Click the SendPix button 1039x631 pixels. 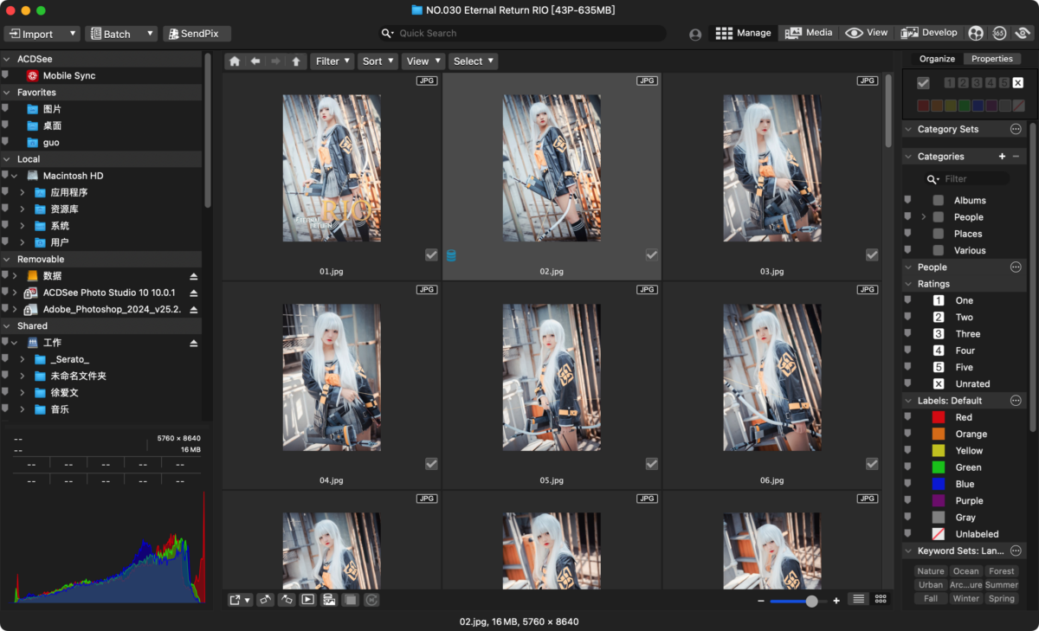tap(197, 34)
